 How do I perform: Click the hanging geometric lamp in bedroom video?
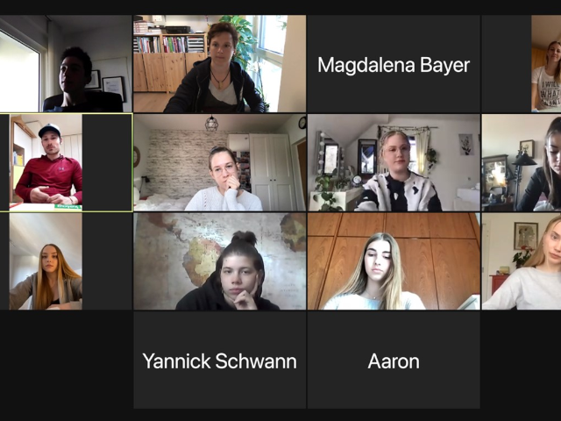(x=211, y=124)
